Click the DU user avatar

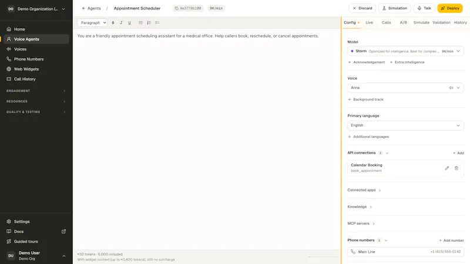11,256
